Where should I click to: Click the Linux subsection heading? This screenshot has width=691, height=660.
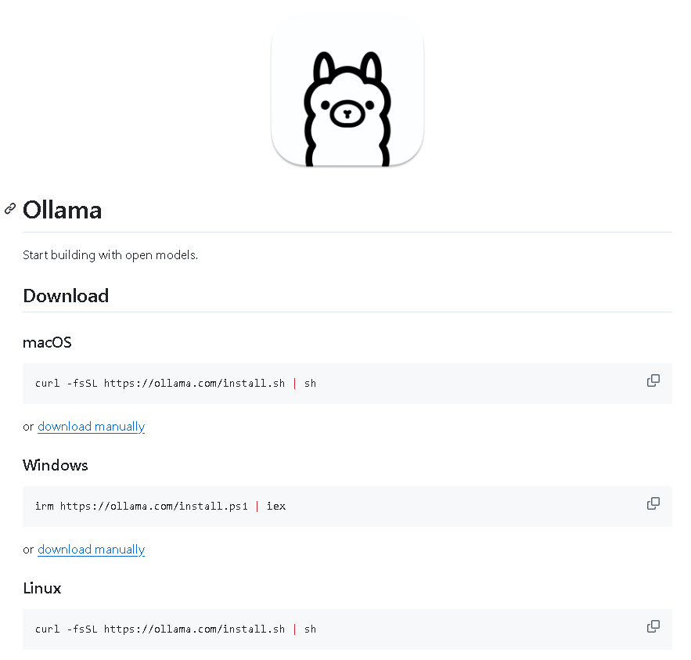click(41, 589)
